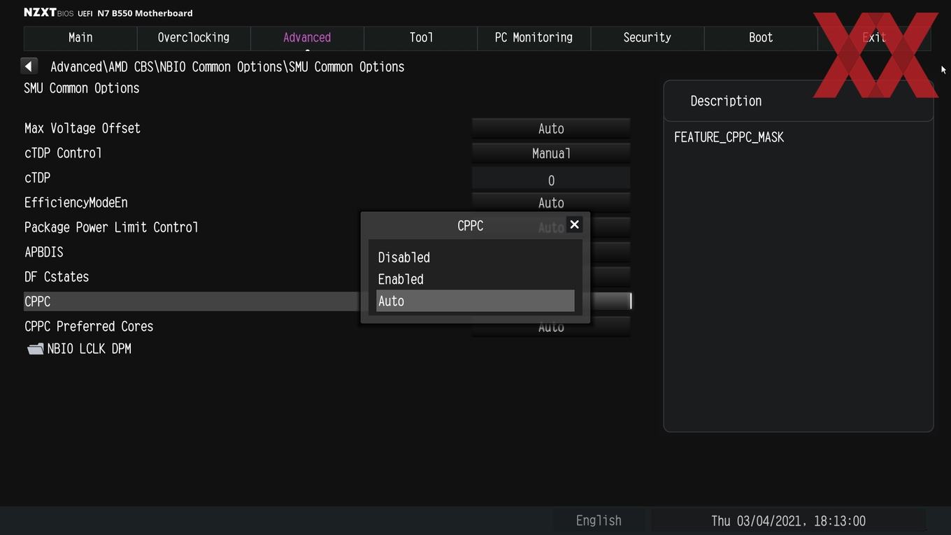Open the Max Voltage Offset Auto dropdown
This screenshot has width=951, height=535.
[551, 129]
